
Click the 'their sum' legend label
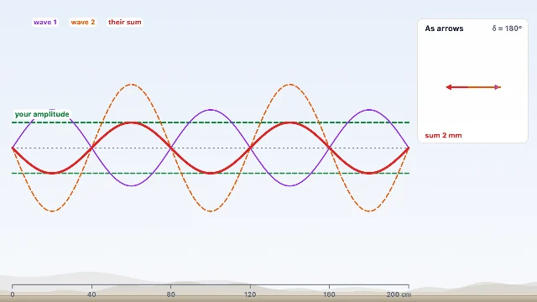point(125,23)
